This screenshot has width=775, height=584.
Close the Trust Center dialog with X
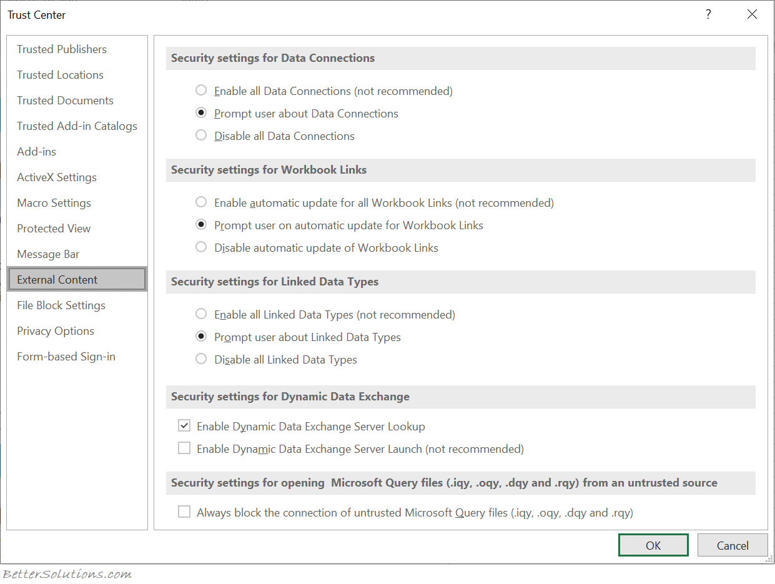click(752, 14)
